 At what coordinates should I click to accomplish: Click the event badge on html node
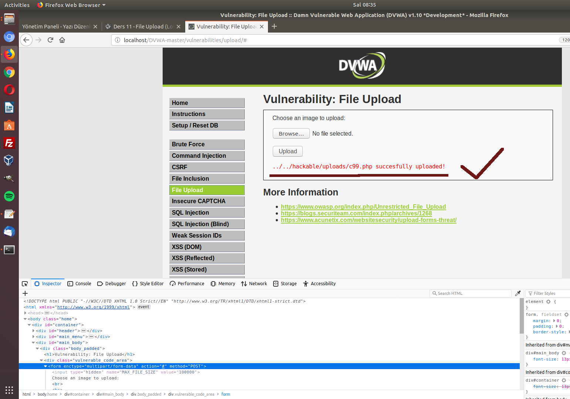coord(143,307)
